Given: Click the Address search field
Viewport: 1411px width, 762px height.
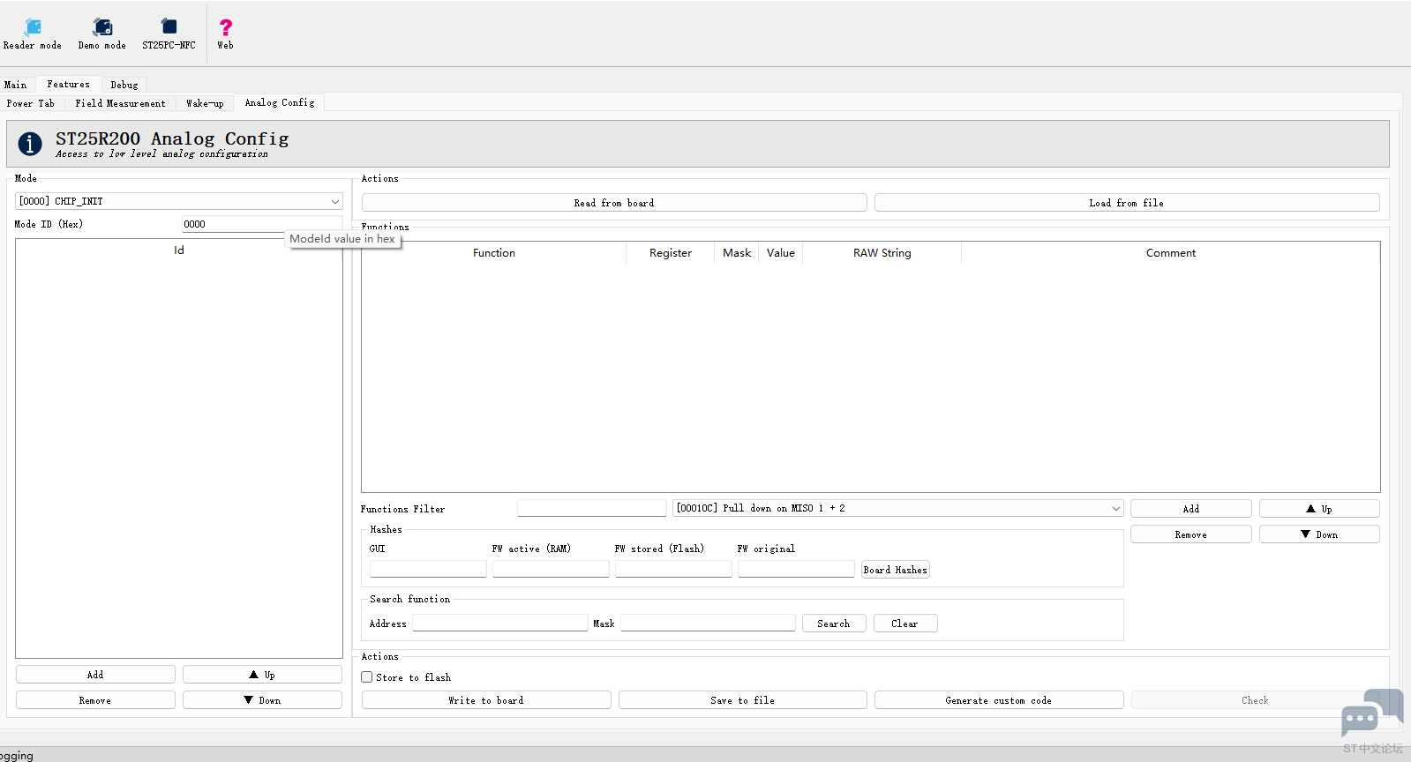Looking at the screenshot, I should (500, 624).
